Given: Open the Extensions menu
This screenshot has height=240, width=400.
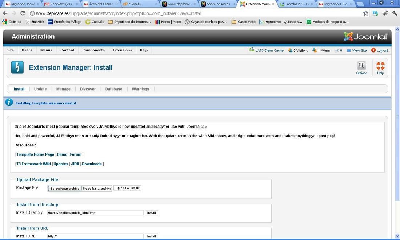Looking at the screenshot, I should pyautogui.click(x=123, y=50).
